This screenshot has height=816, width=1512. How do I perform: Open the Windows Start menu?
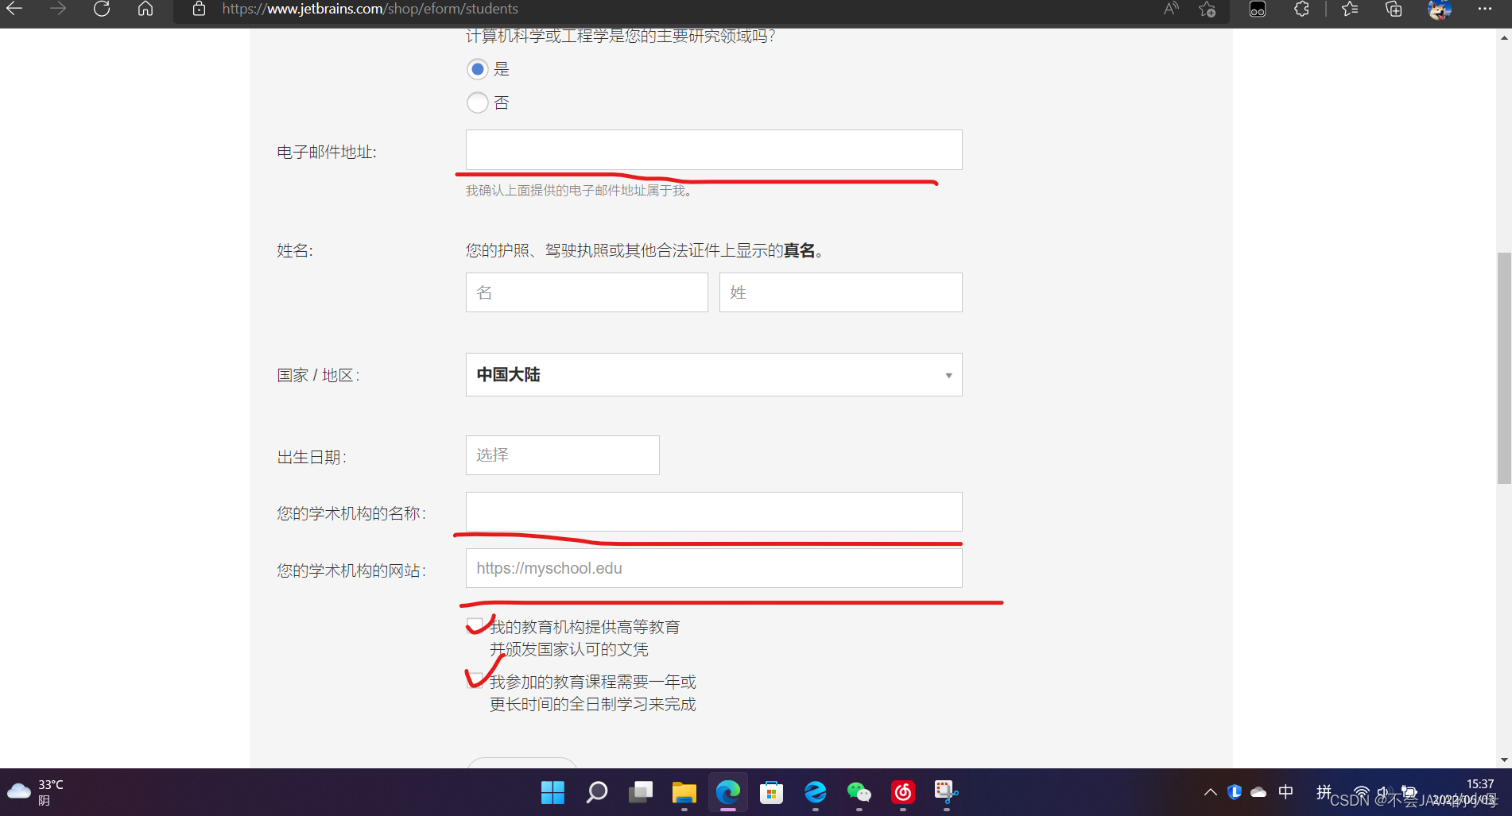552,792
